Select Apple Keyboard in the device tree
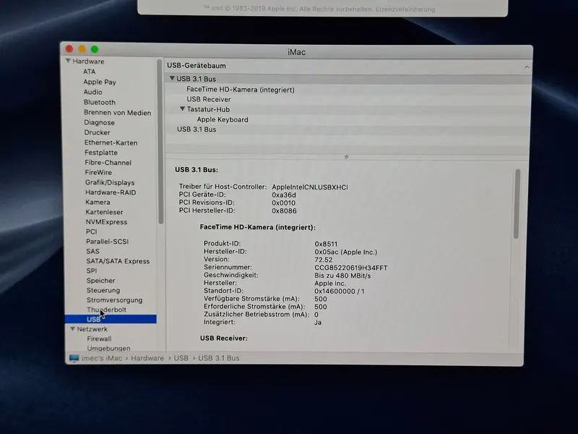This screenshot has width=578, height=434. click(x=223, y=119)
